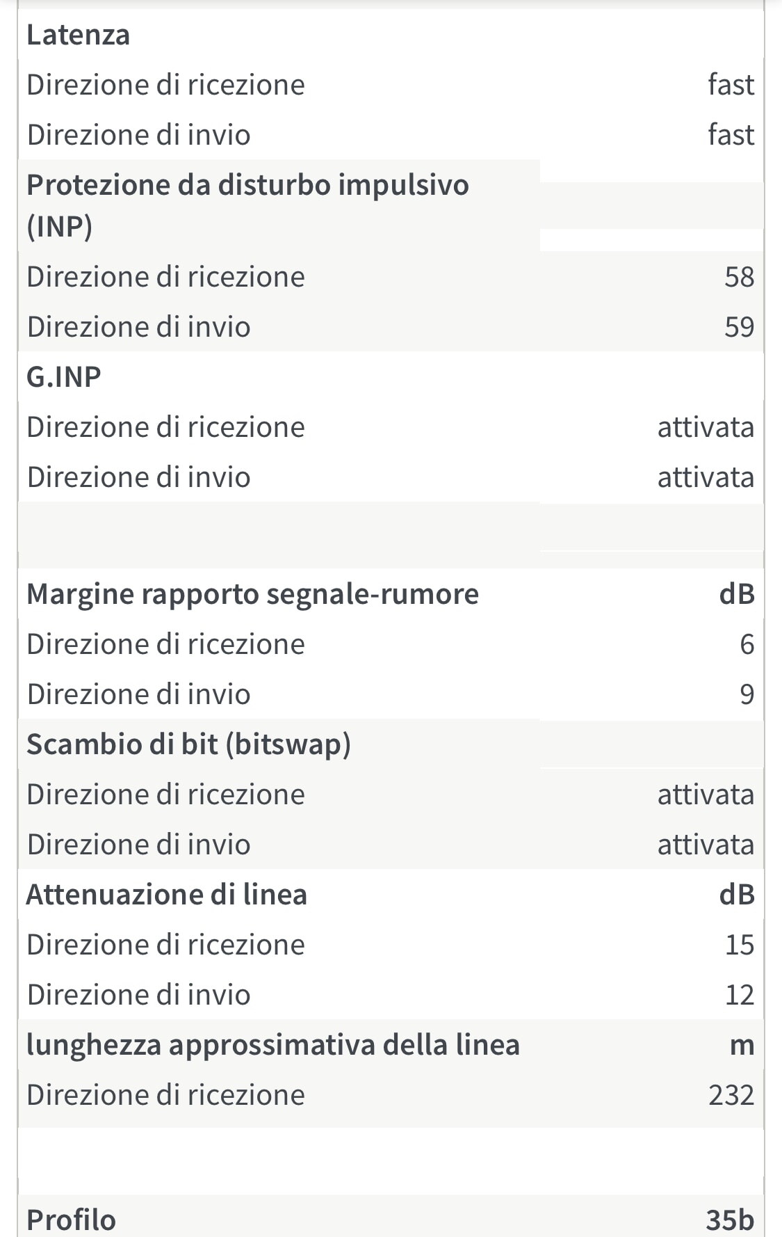
Task: Click Scambio di bit (bitswap) heading
Action: point(188,744)
